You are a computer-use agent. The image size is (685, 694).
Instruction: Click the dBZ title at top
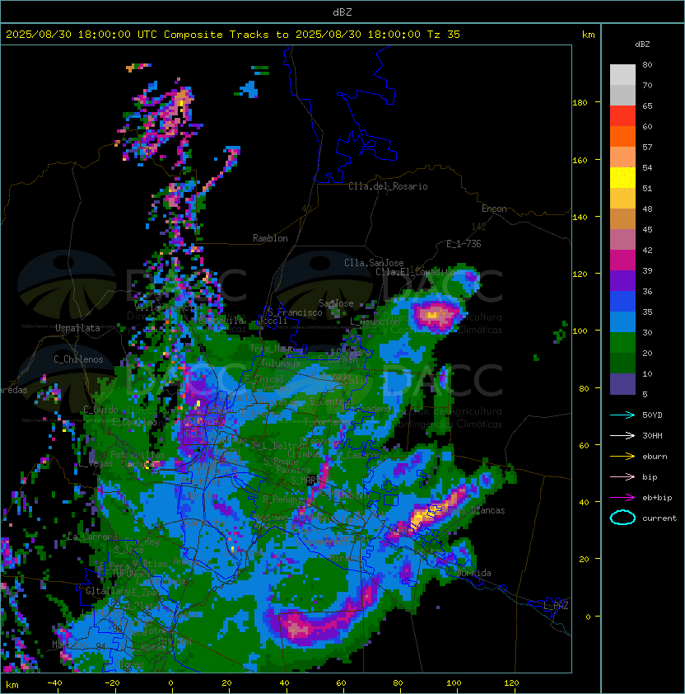[x=342, y=12]
